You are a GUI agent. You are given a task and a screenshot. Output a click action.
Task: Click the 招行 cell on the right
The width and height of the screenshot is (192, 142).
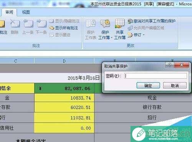pyautogui.click(x=152, y=118)
